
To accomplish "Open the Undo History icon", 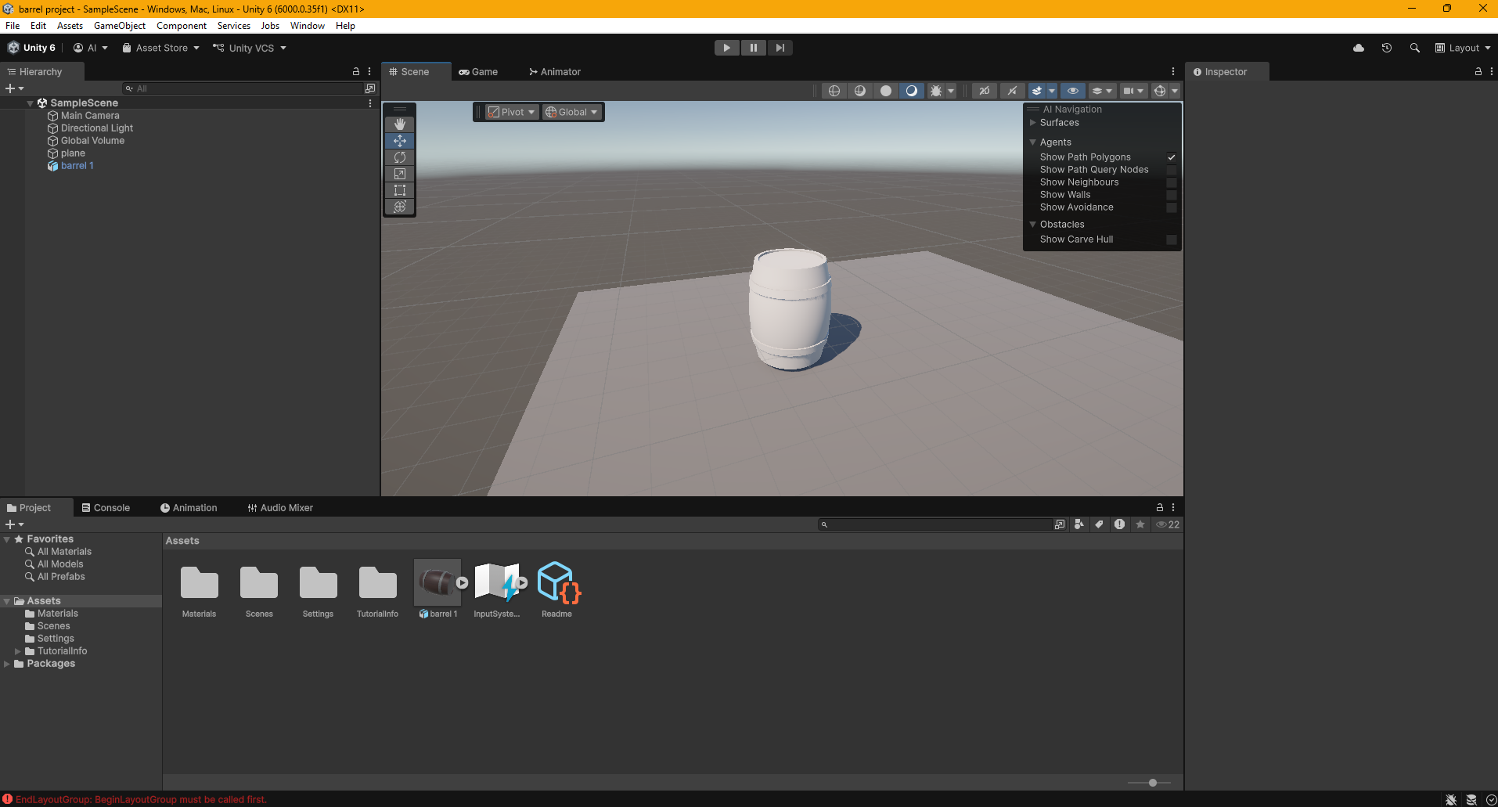I will click(1387, 48).
